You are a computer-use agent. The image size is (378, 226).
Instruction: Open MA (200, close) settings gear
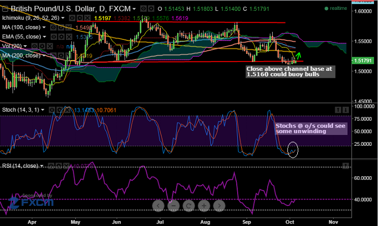click(x=61, y=56)
